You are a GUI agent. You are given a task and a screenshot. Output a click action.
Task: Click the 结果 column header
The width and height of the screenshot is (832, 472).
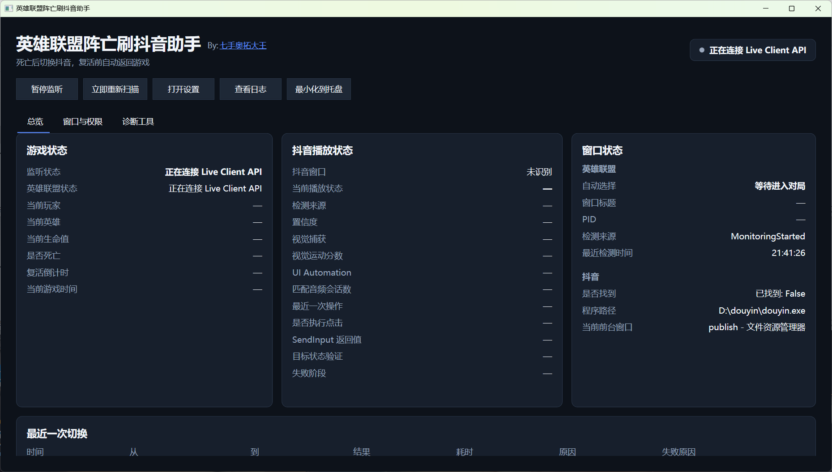(x=362, y=452)
